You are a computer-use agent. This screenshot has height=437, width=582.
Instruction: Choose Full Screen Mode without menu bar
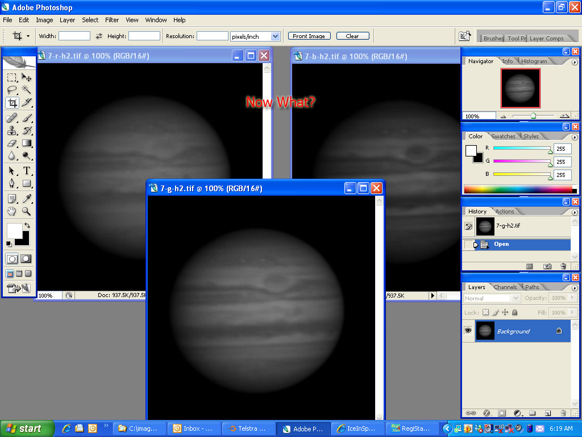tap(28, 274)
